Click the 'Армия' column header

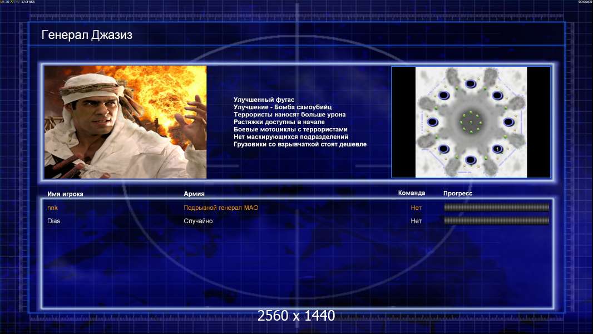click(x=194, y=194)
